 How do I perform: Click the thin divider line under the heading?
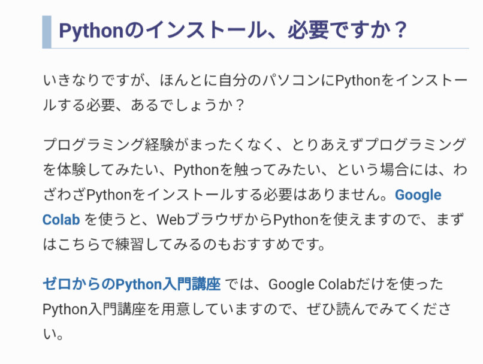tap(260, 48)
